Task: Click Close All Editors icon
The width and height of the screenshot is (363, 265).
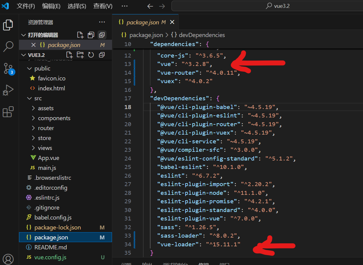Action: click(102, 35)
